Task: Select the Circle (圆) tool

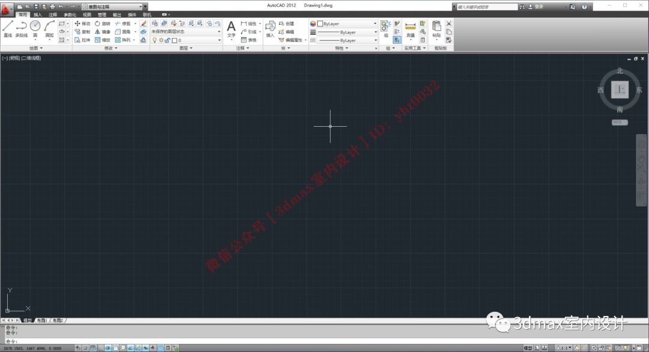Action: click(35, 28)
